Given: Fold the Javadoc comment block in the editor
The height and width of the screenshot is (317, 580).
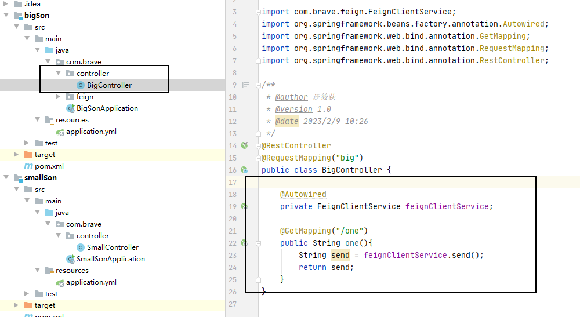Looking at the screenshot, I should 258,85.
